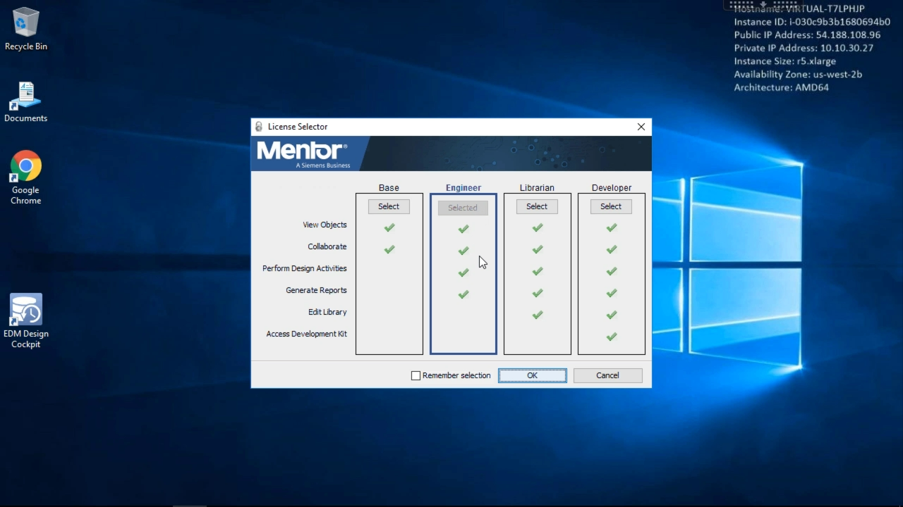Select the Librarian license
This screenshot has height=507, width=903.
click(x=537, y=206)
